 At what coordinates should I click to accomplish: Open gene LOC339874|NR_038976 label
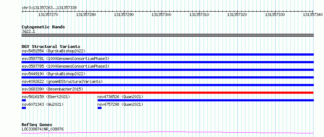[43, 129]
